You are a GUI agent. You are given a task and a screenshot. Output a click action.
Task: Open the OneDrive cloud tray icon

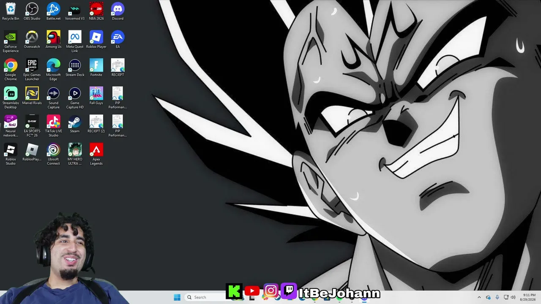488,297
